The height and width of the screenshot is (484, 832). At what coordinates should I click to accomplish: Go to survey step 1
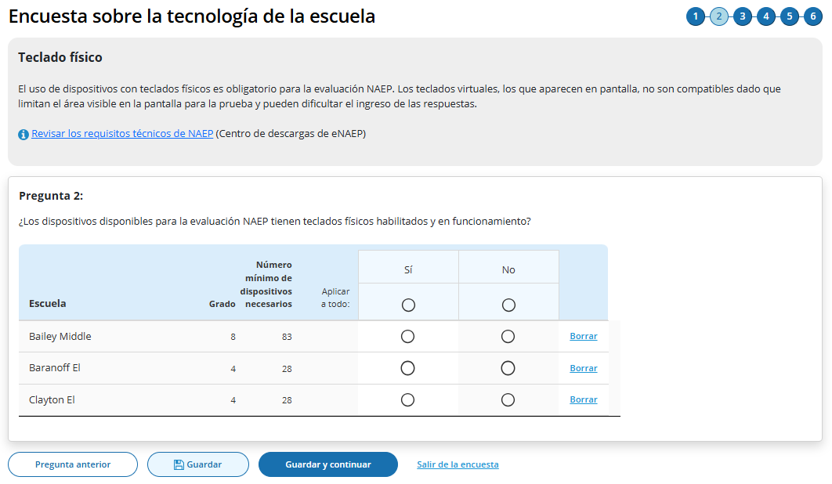[695, 16]
